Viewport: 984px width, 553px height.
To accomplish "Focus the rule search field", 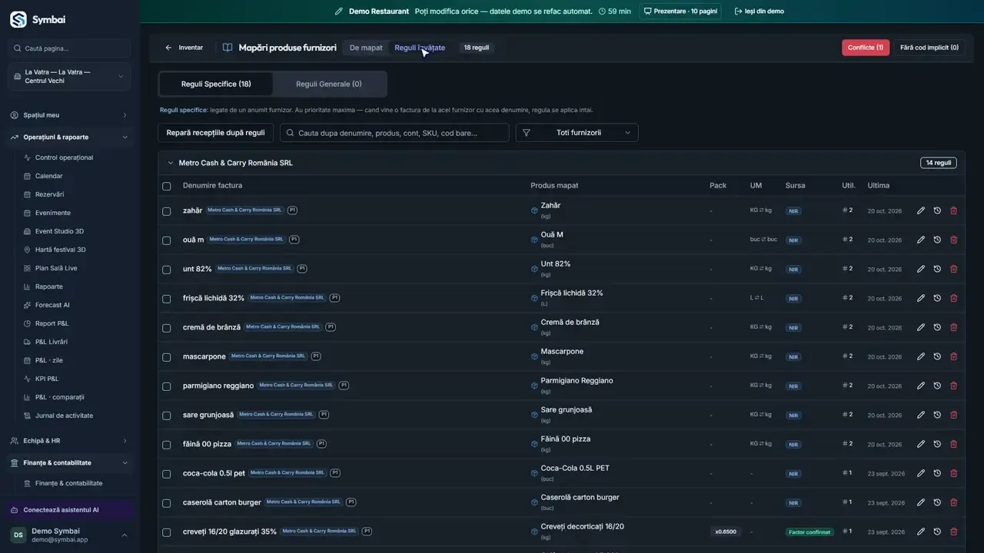I will [x=394, y=133].
